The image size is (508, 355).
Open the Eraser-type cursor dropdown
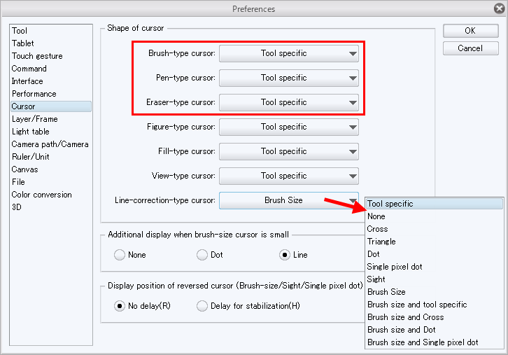tap(289, 102)
